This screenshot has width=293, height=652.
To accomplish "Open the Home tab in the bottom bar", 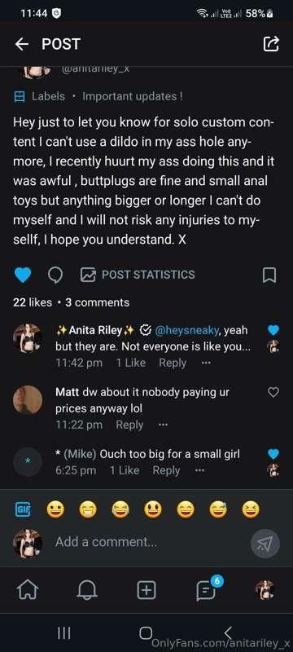I will point(27,590).
